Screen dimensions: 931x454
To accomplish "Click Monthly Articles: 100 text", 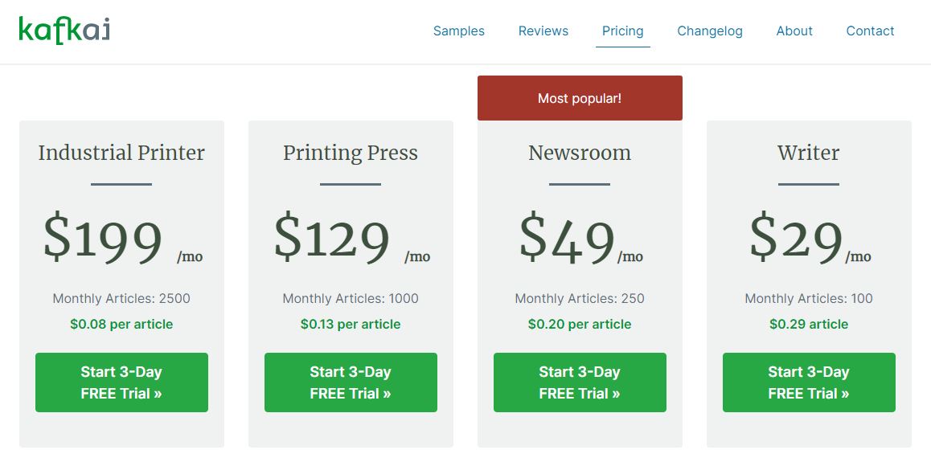I will [809, 298].
